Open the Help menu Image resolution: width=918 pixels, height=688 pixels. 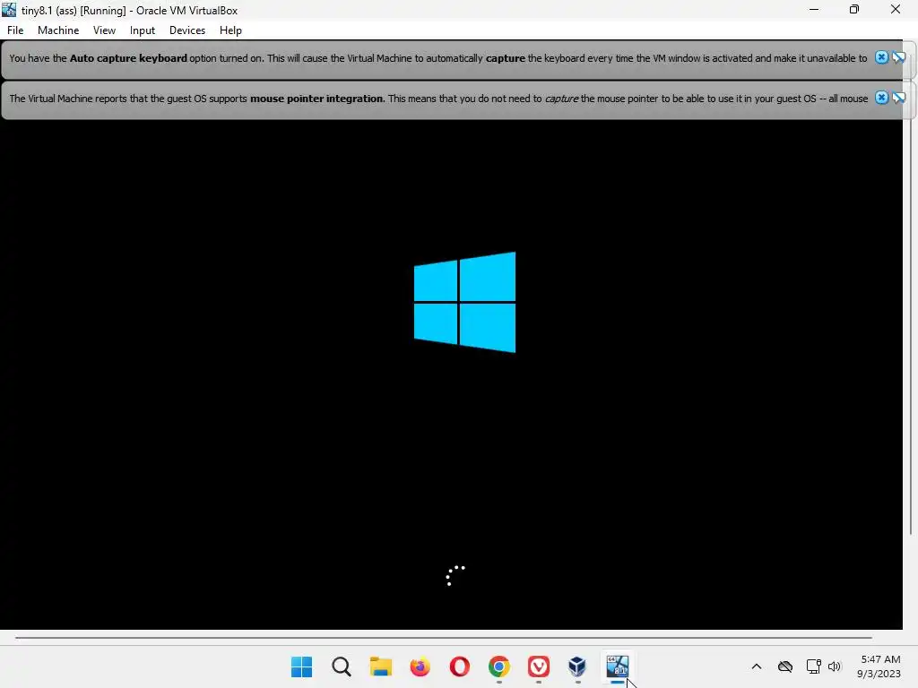(230, 30)
